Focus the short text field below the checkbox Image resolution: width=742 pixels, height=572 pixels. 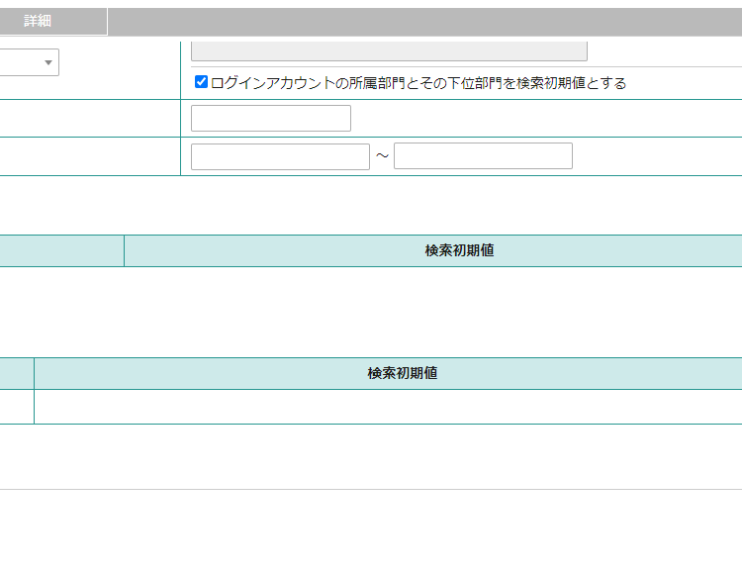pos(270,118)
